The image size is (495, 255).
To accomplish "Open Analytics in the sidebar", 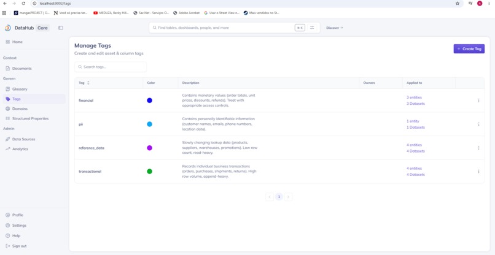I will 34,149.
